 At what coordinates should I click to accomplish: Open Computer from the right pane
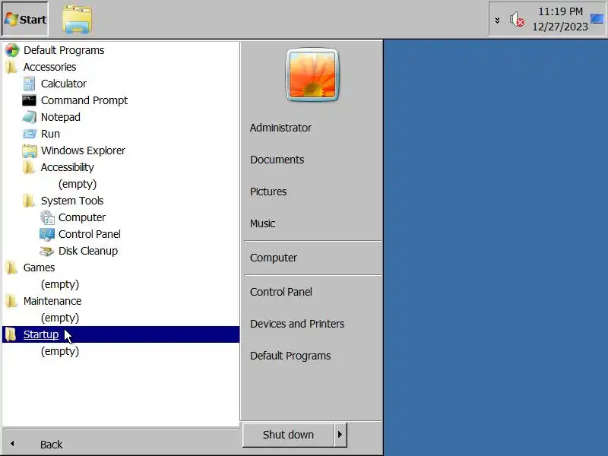tap(274, 258)
